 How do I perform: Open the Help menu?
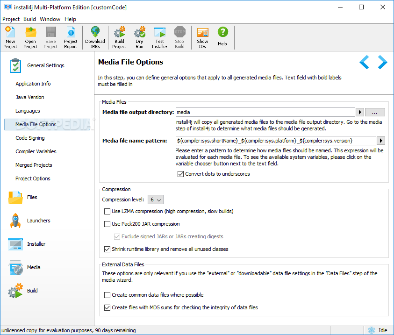[71, 19]
